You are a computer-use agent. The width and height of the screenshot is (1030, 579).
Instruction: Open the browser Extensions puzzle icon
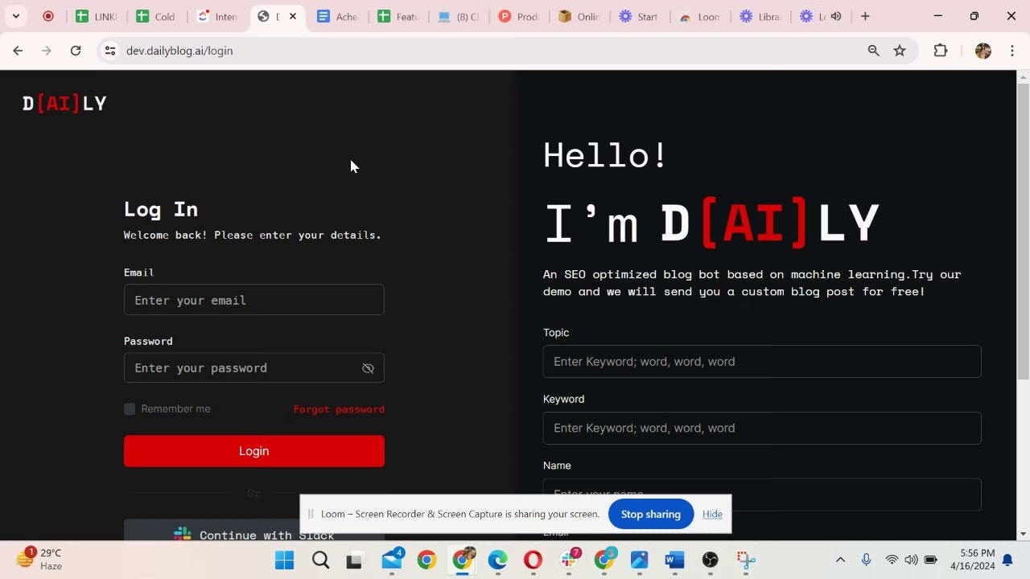coord(940,50)
